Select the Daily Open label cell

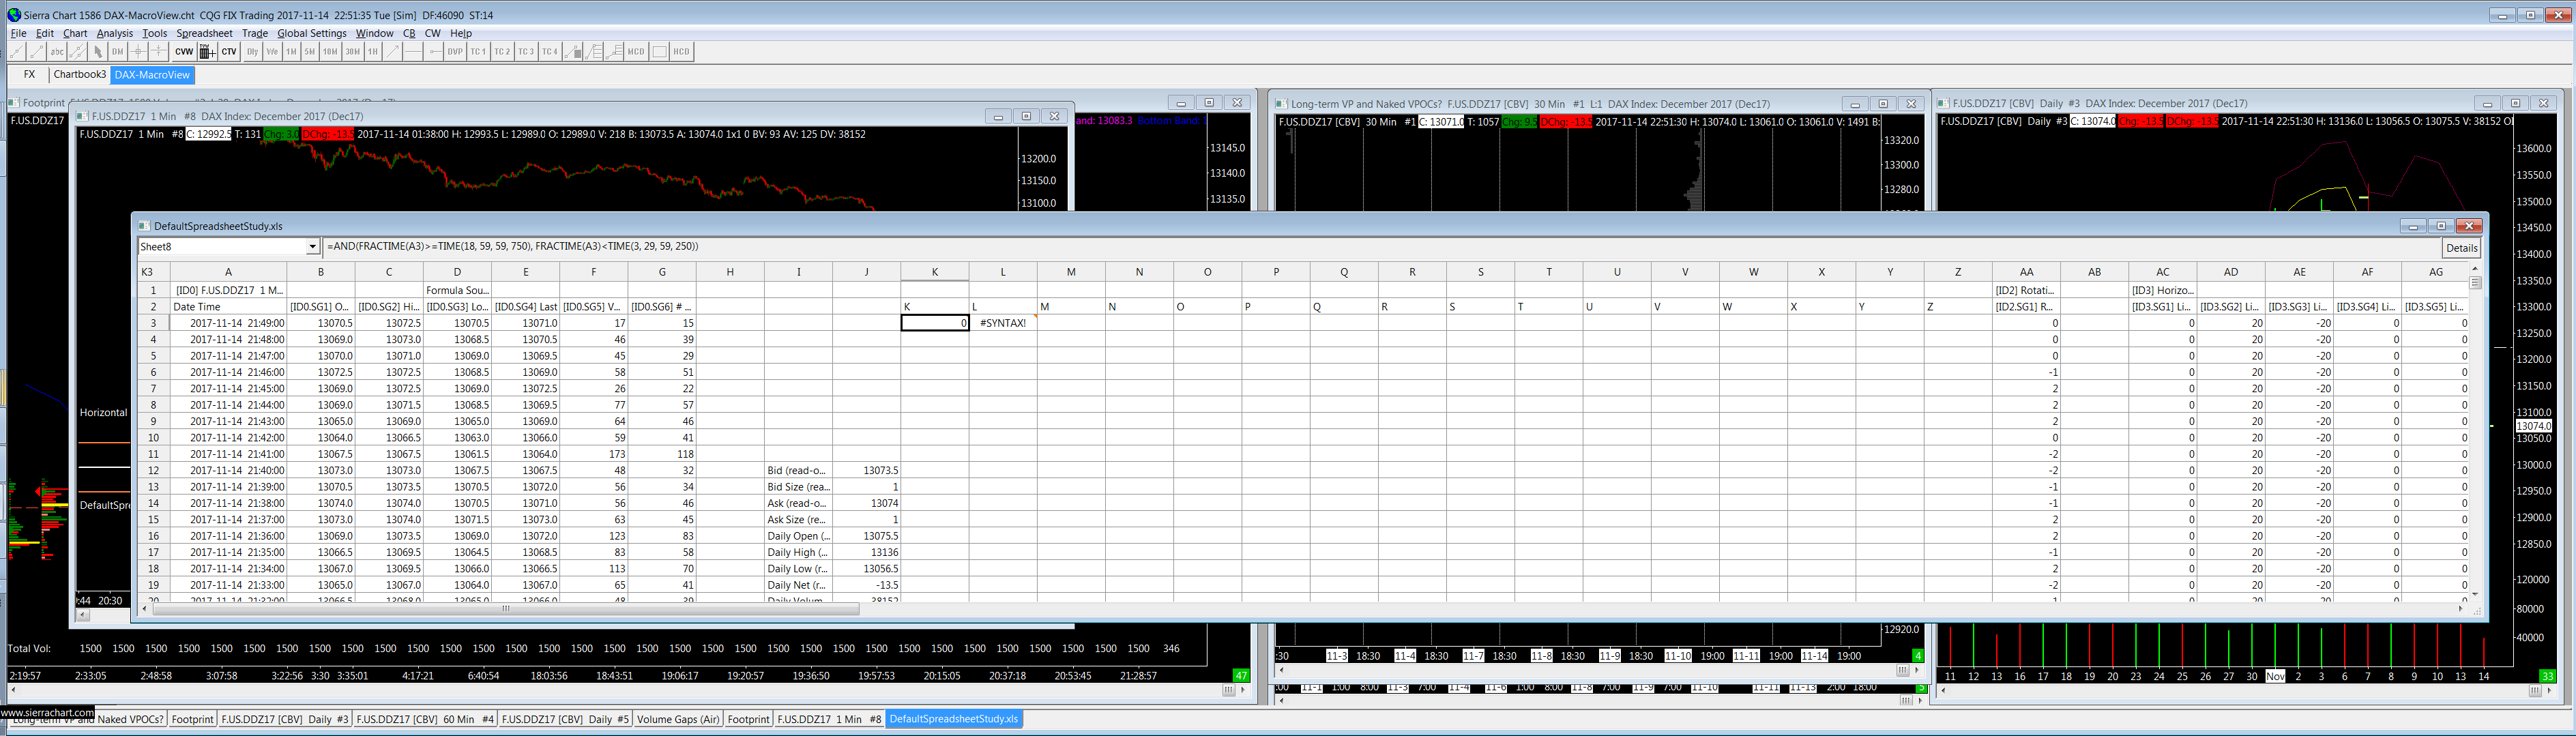coord(798,536)
